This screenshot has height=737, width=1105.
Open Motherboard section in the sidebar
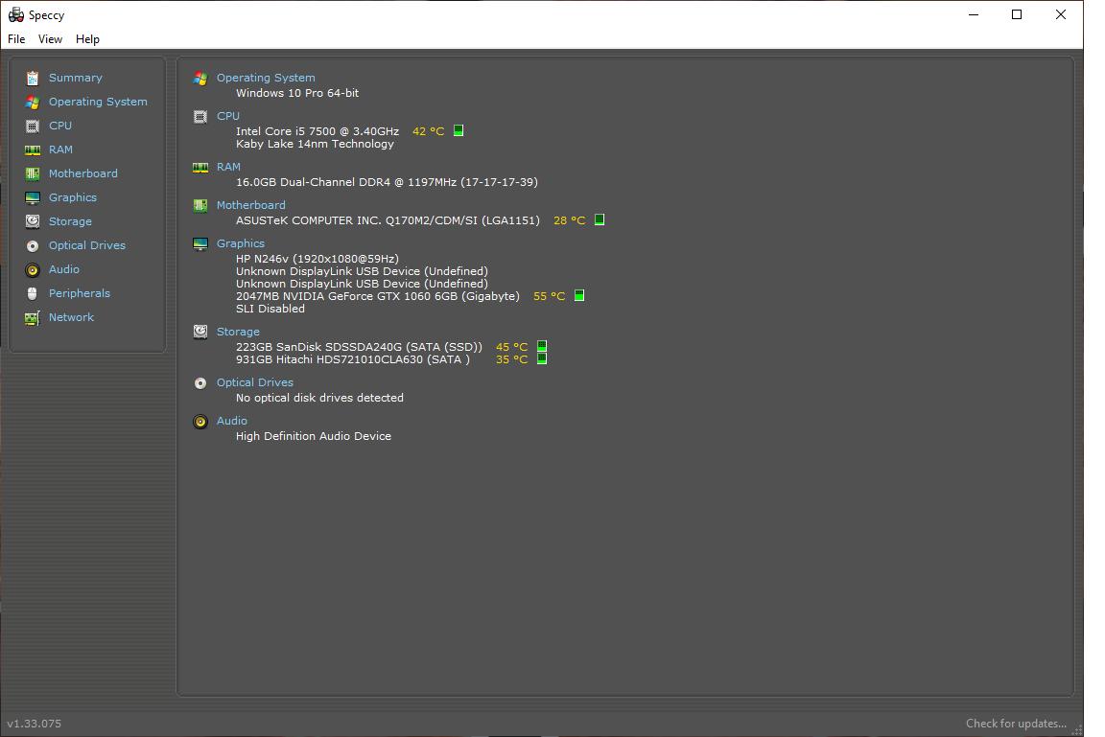[83, 173]
